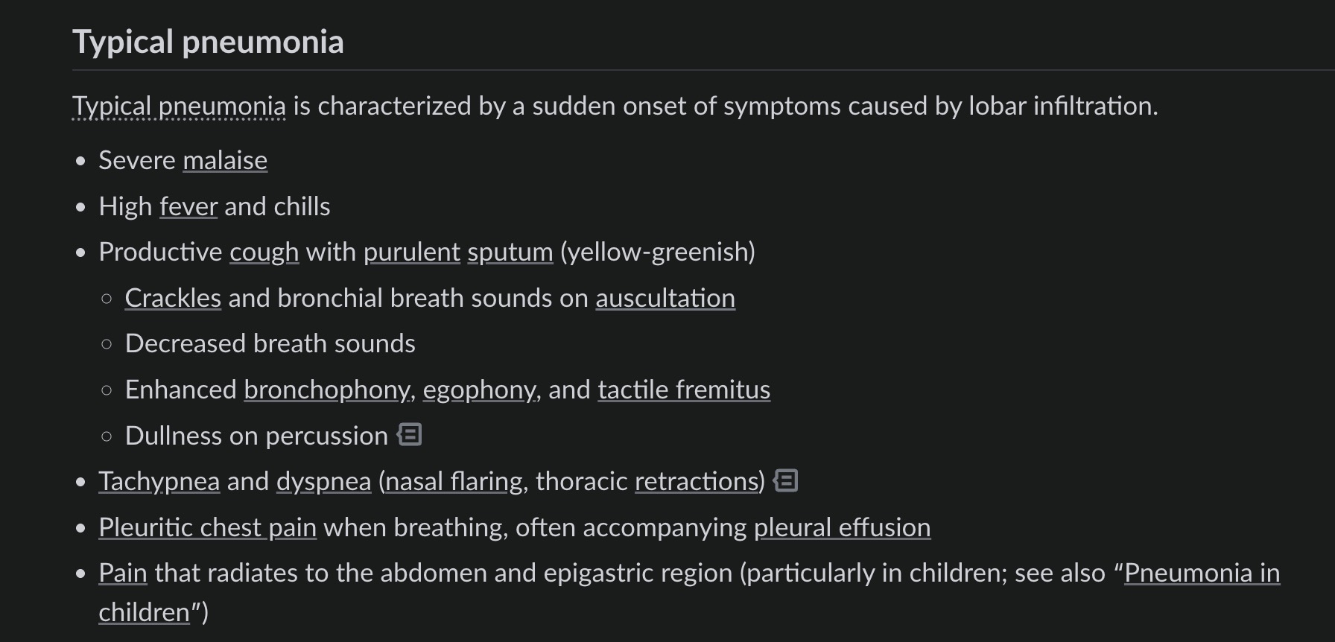Open the malaise link

click(225, 161)
